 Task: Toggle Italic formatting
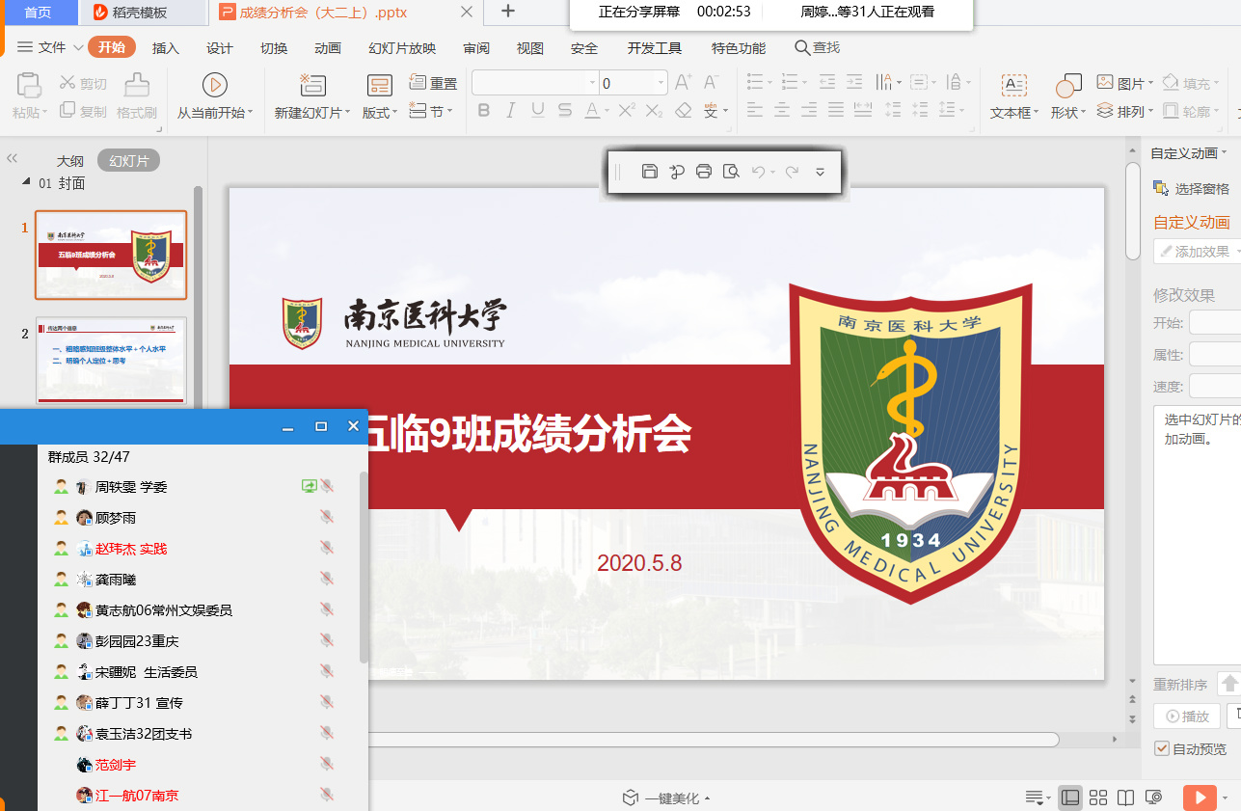click(x=511, y=110)
